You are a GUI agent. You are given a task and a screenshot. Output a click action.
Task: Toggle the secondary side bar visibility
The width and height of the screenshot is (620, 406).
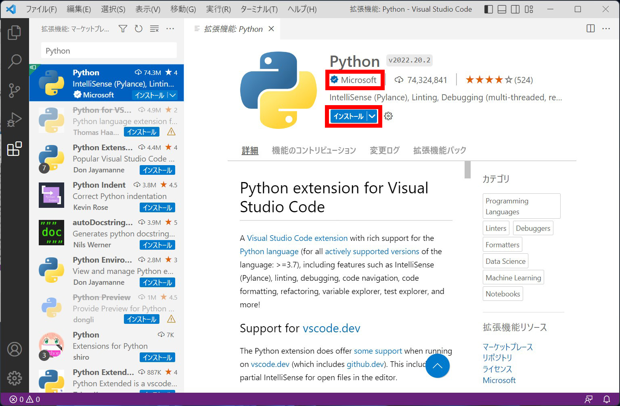click(515, 9)
